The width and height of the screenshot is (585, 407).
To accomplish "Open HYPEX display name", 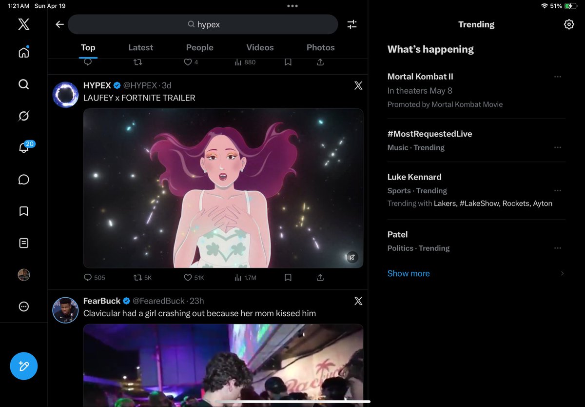I will (97, 85).
